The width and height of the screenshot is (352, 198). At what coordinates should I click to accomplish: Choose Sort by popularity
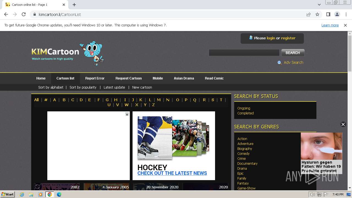pyautogui.click(x=83, y=87)
